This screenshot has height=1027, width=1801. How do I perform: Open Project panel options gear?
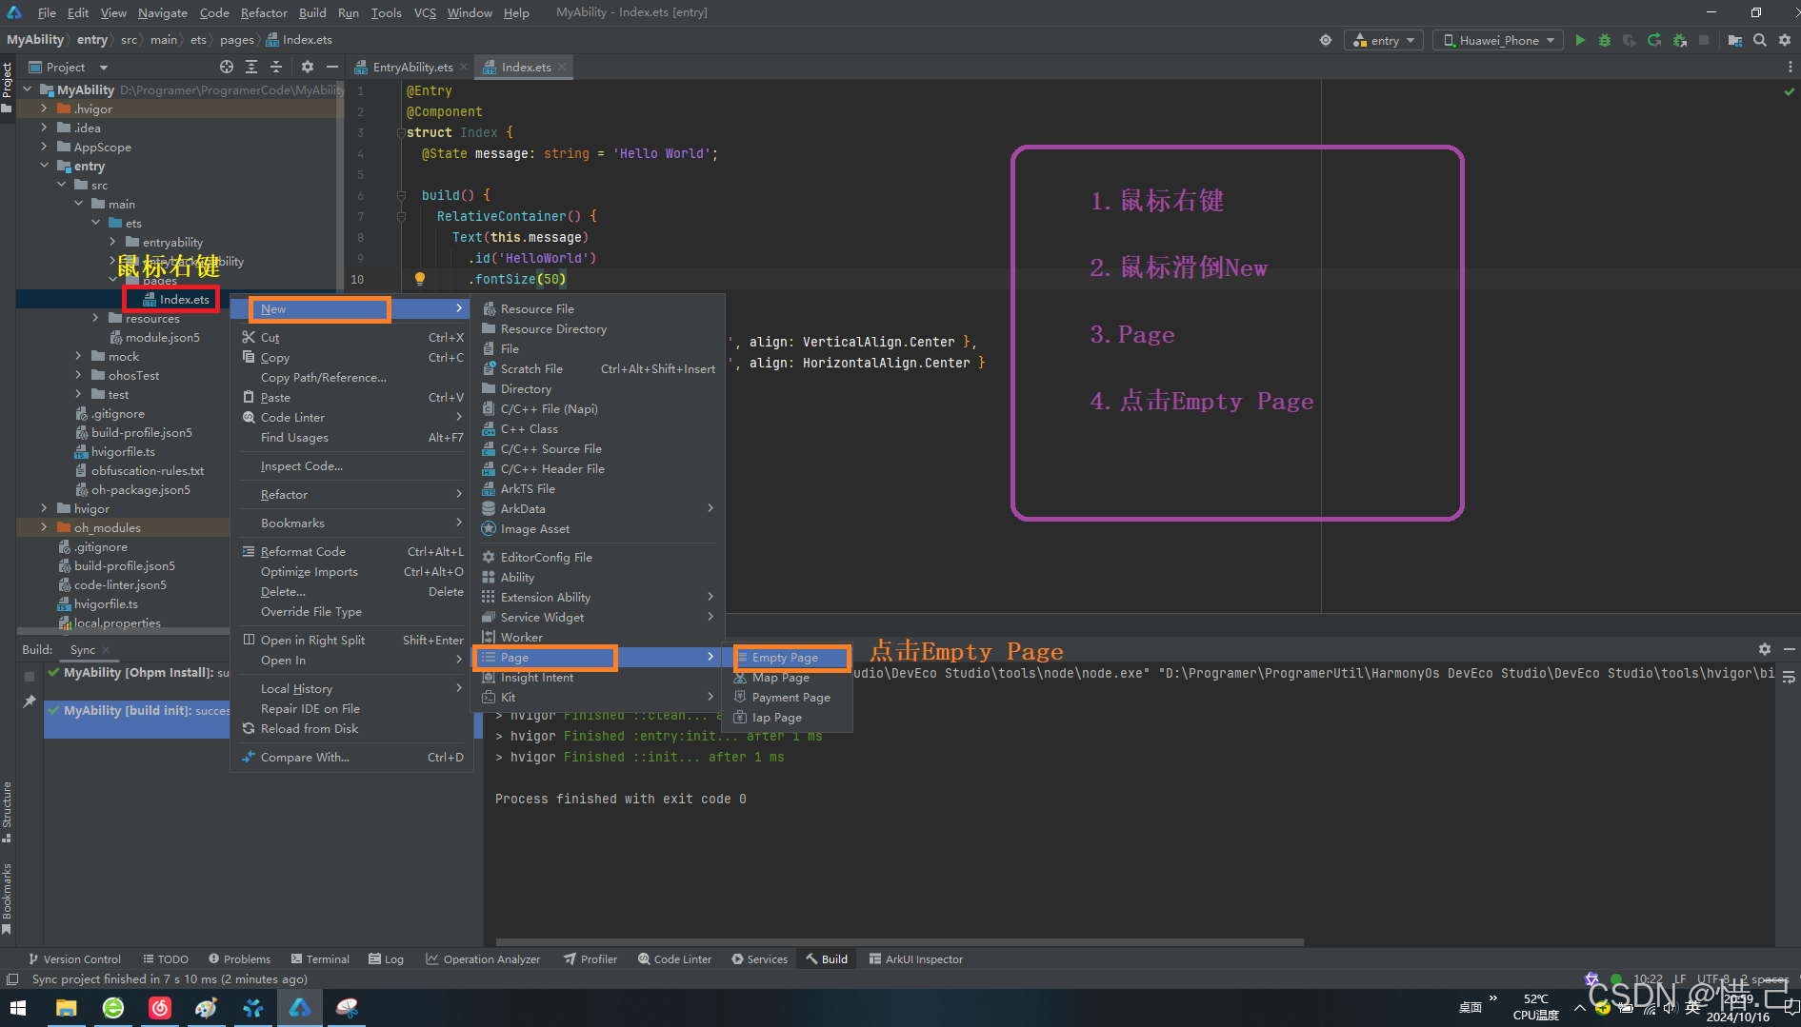[x=307, y=67]
